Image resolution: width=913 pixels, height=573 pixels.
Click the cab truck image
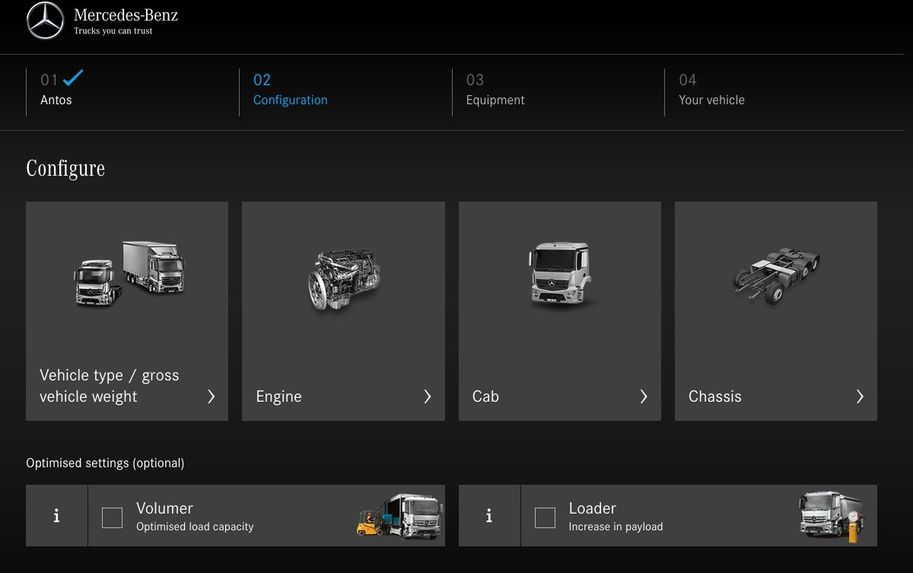[559, 275]
